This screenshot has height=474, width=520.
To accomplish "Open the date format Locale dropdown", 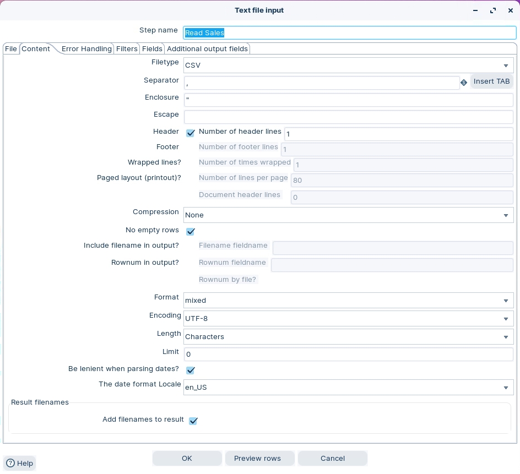I will [505, 388].
